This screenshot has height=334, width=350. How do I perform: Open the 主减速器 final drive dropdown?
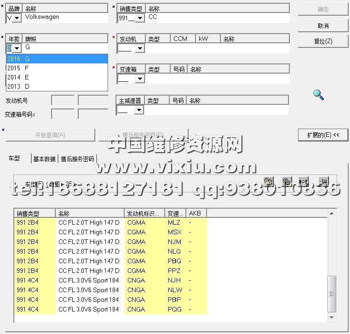click(139, 110)
